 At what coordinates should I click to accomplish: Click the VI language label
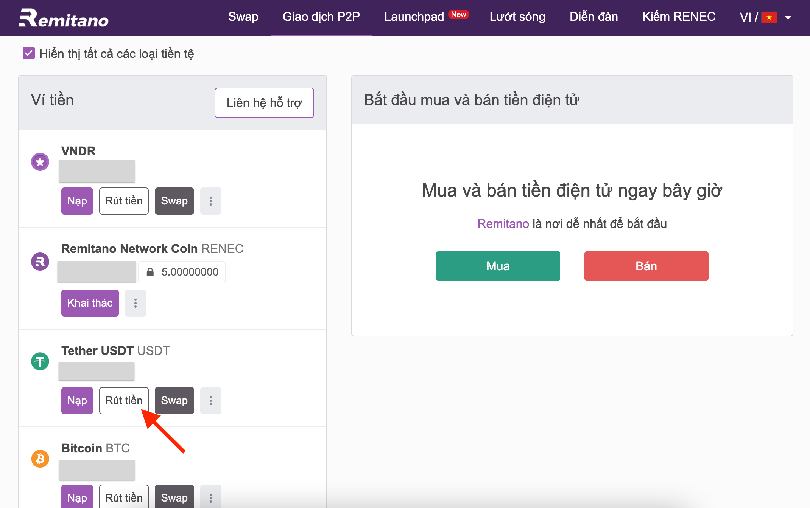click(x=746, y=17)
